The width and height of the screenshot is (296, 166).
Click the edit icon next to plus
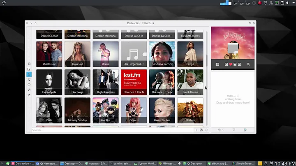[201, 130]
